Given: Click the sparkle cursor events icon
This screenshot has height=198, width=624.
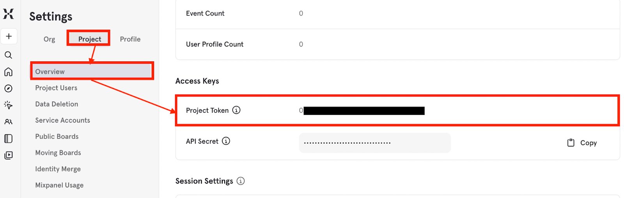Looking at the screenshot, I should [8, 105].
